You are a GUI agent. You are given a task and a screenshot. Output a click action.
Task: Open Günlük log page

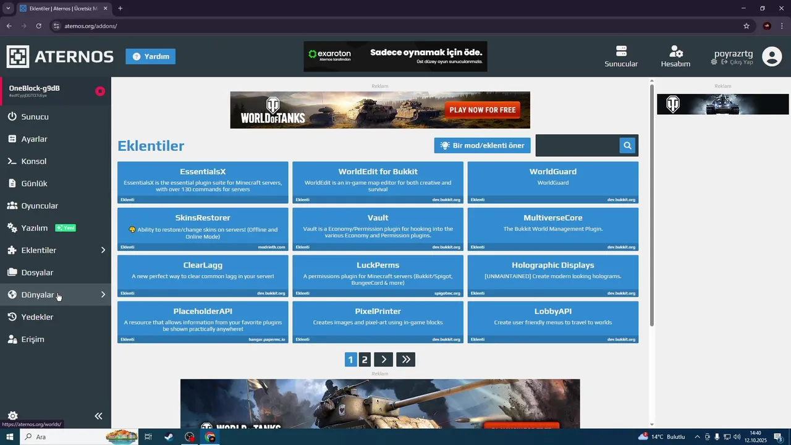tap(56, 184)
